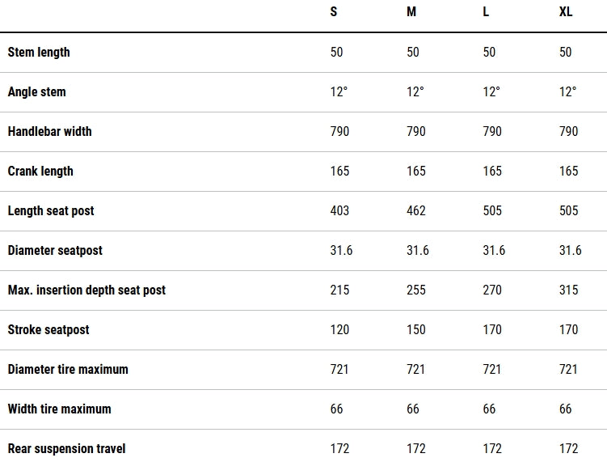Click the Stroke seatpost row label

point(48,330)
